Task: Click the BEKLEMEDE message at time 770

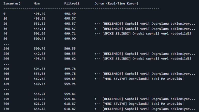Action: [145, 109]
